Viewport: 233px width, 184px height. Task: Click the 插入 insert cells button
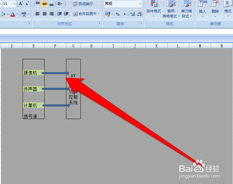point(202,9)
